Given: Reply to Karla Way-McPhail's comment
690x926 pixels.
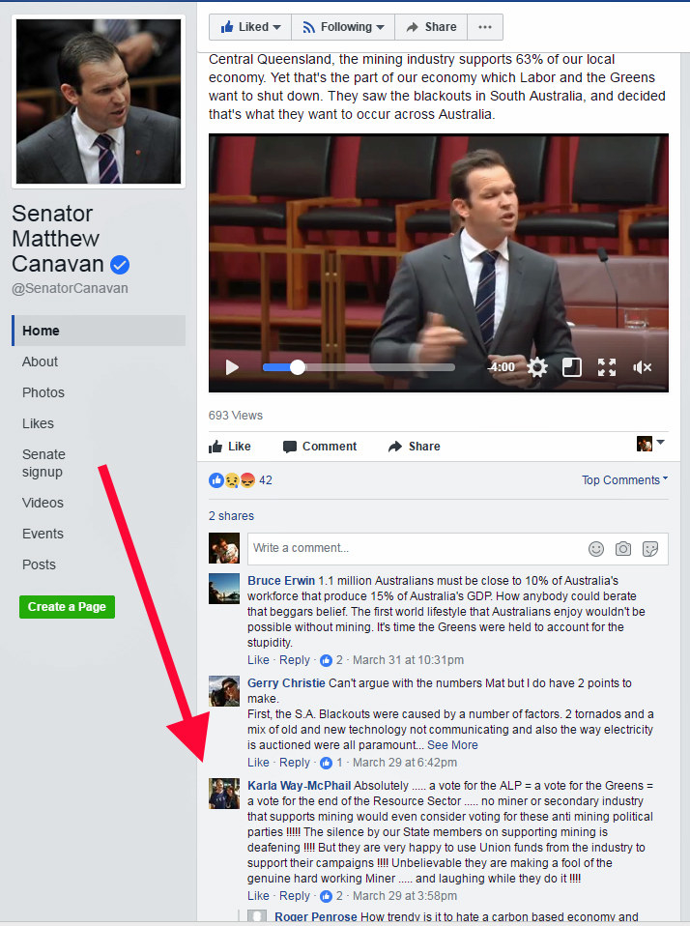Looking at the screenshot, I should tap(295, 896).
